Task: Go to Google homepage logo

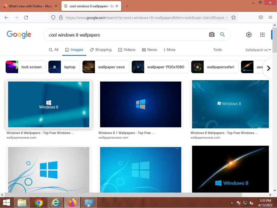Action: (x=19, y=34)
